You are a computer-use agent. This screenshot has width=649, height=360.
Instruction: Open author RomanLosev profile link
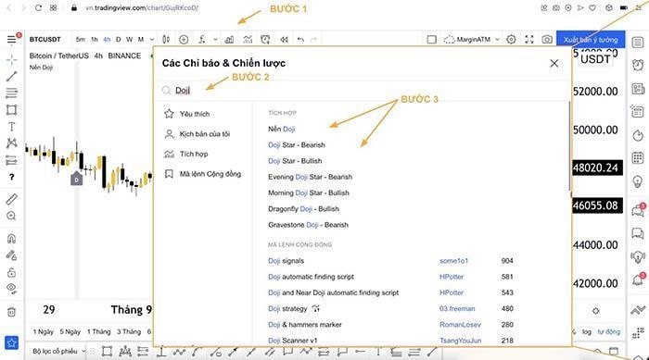tap(460, 325)
